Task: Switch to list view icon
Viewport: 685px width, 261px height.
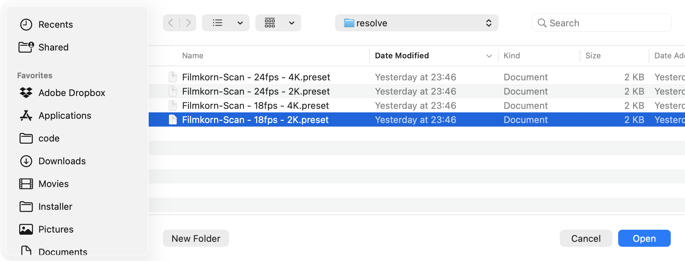Action: tap(217, 23)
